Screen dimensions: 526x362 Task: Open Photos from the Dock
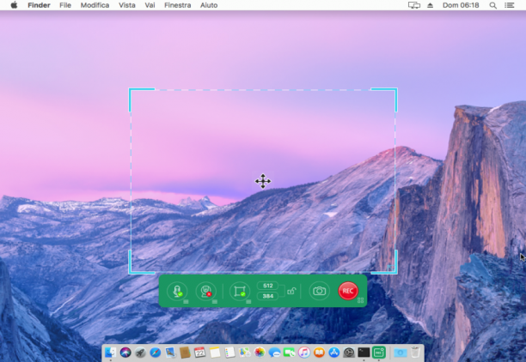click(260, 353)
